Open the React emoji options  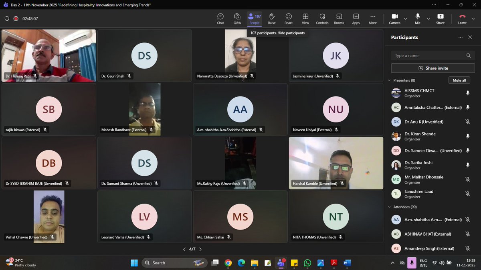(x=289, y=19)
